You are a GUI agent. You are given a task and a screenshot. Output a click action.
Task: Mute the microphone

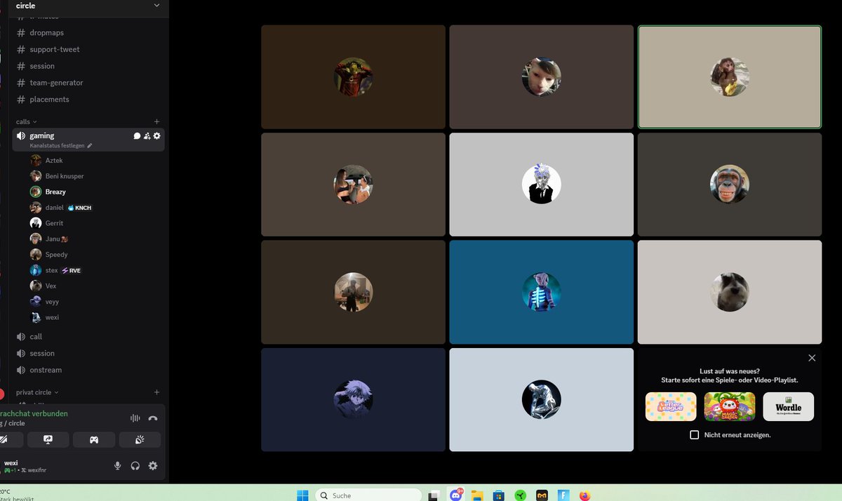tap(118, 466)
